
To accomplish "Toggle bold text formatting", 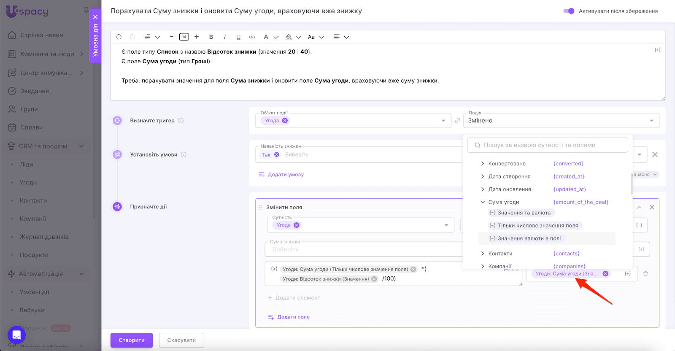I will click(211, 37).
